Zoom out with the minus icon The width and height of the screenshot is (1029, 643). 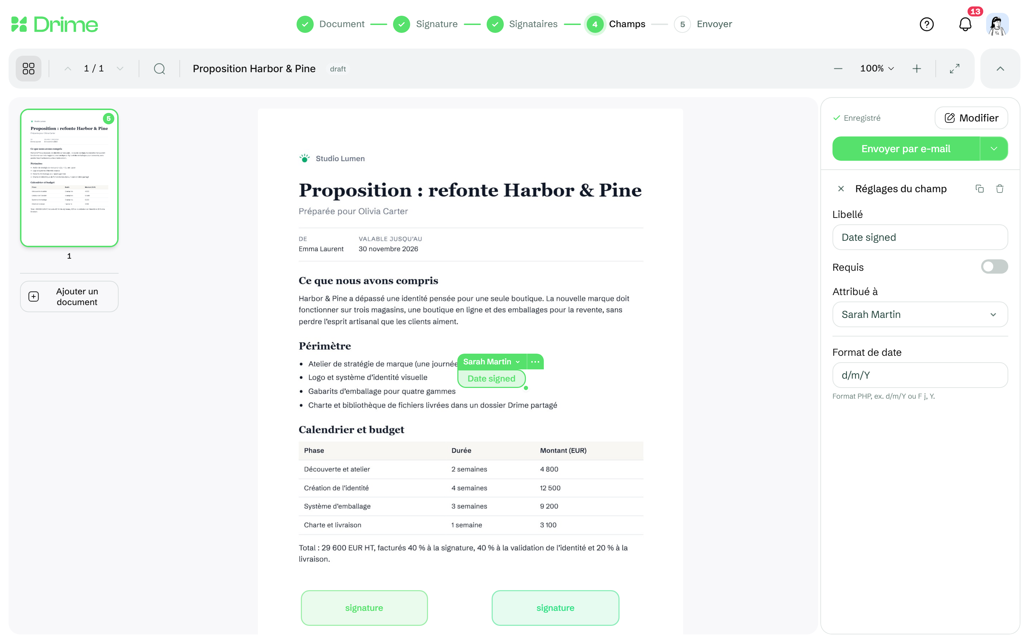[x=838, y=69]
